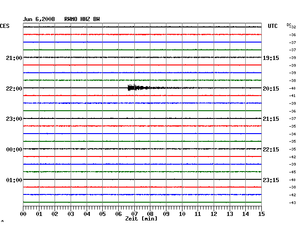
Task: Click minute tick label 08
Action: (x=150, y=214)
